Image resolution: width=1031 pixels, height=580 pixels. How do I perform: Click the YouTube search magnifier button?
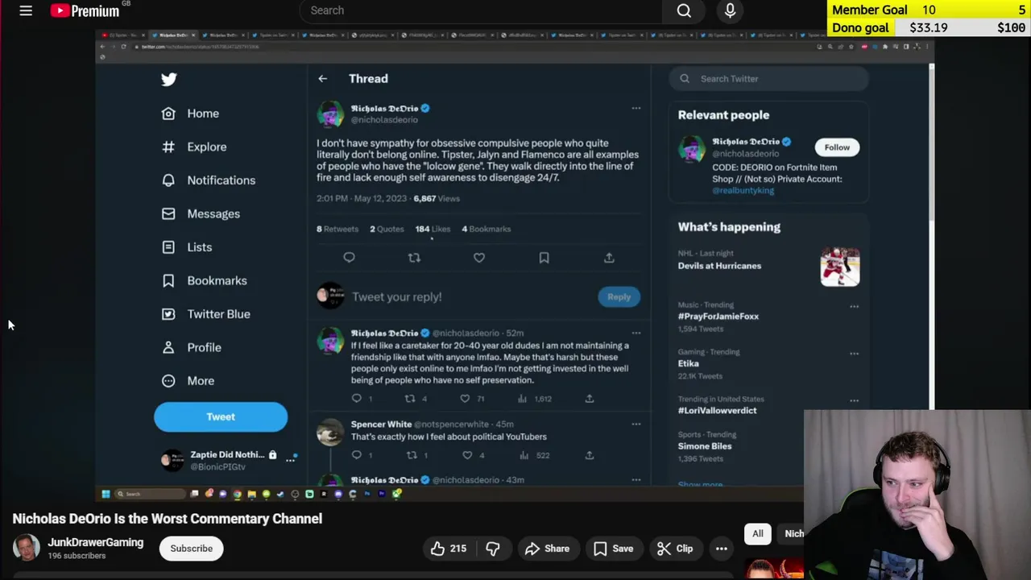tap(684, 10)
